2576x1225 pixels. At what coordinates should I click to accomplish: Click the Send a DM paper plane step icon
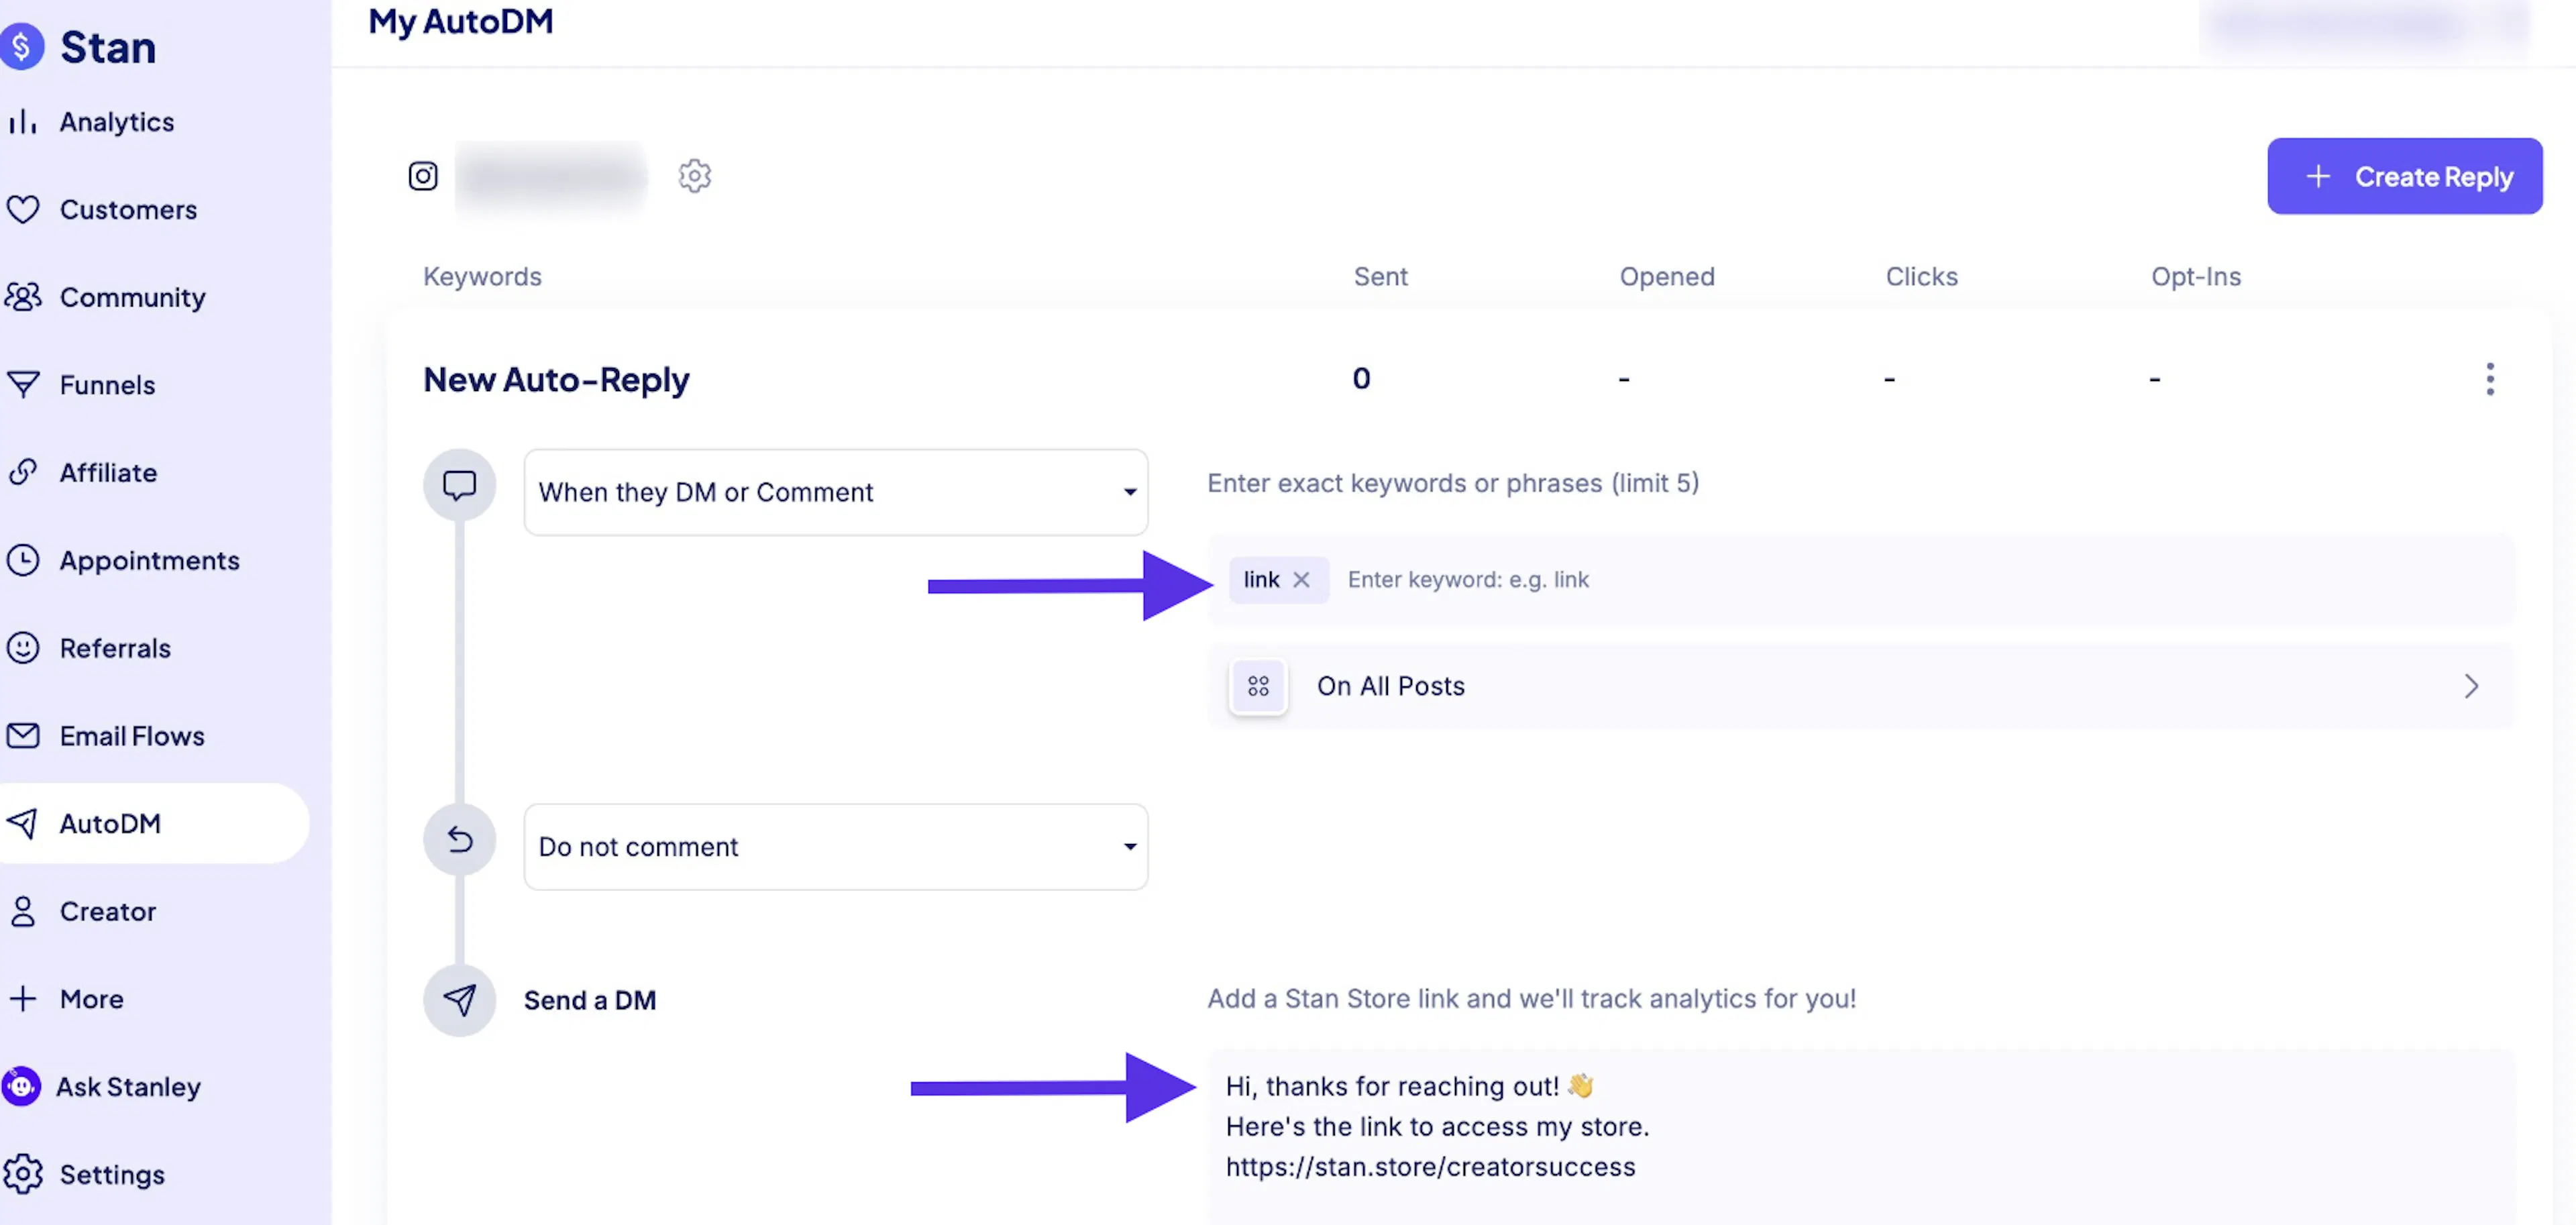click(459, 1000)
